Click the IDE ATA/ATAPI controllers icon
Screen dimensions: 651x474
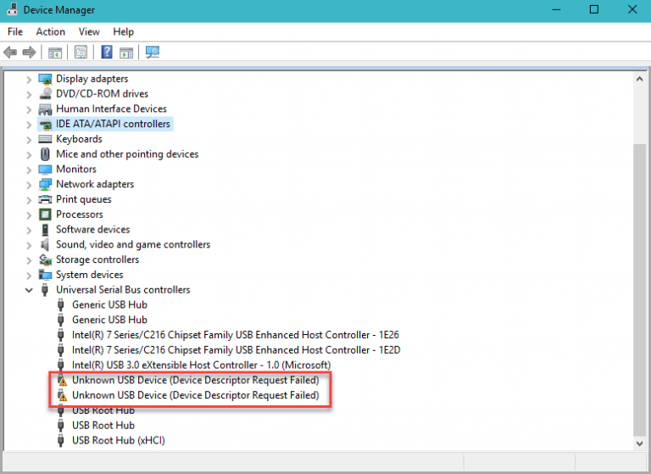[45, 124]
